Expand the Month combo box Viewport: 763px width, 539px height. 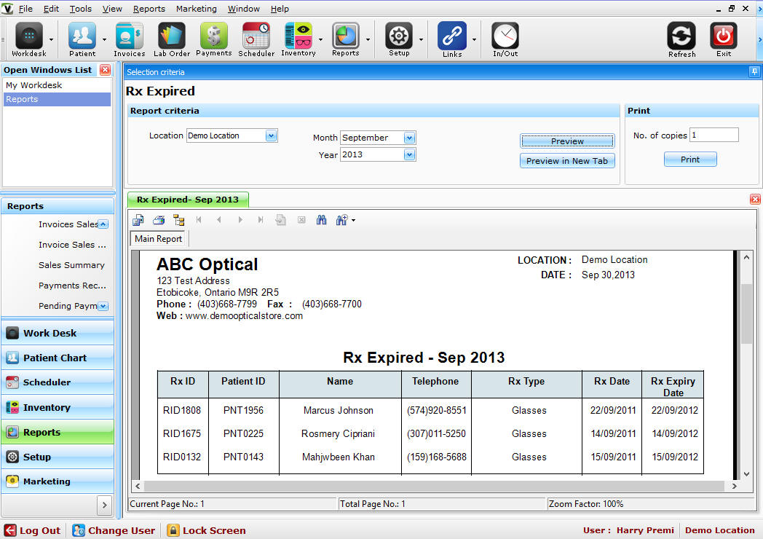point(409,138)
